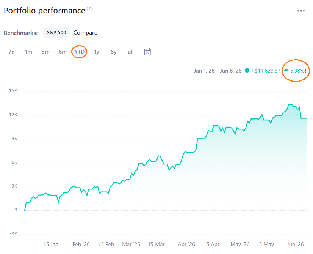This screenshot has height=254, width=313.
Task: Click the 3K y-axis label
Action: tap(14, 186)
